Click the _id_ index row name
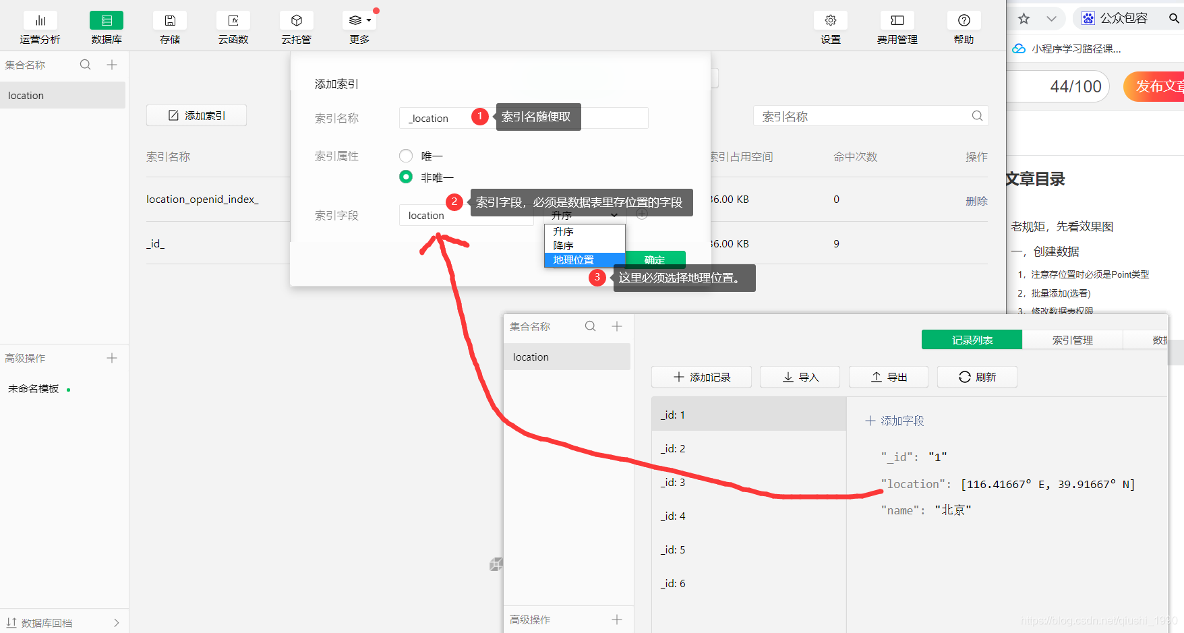Viewport: 1184px width, 633px height. tap(155, 243)
